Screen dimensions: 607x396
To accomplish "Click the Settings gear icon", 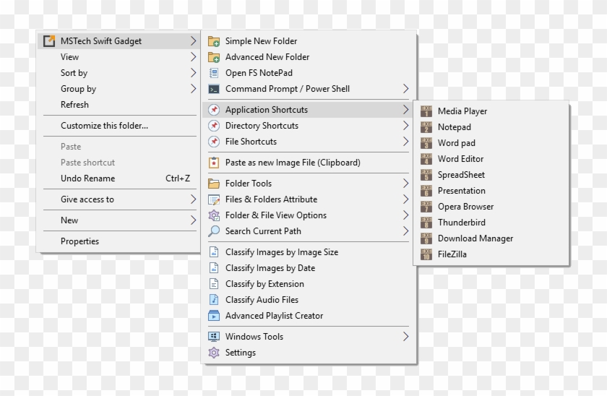I will [214, 353].
